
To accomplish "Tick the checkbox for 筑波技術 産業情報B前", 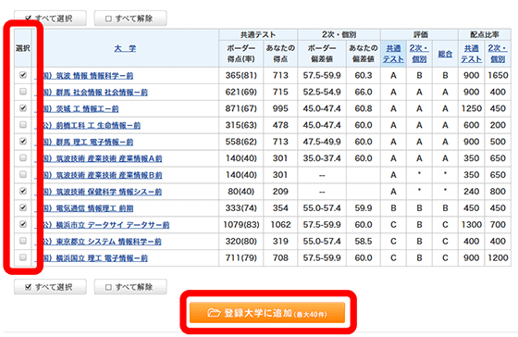I will coord(23,174).
